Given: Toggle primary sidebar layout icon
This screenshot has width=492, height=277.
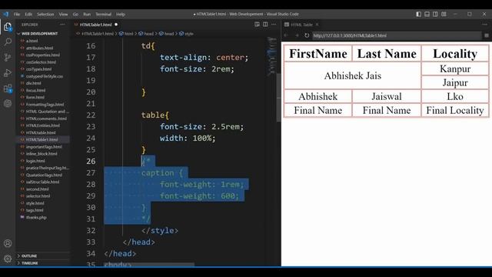Looking at the screenshot, I should (418, 14).
